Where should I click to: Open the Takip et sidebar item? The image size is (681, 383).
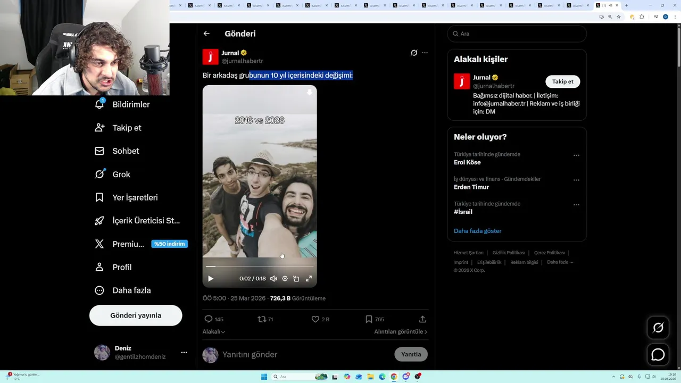click(x=118, y=128)
